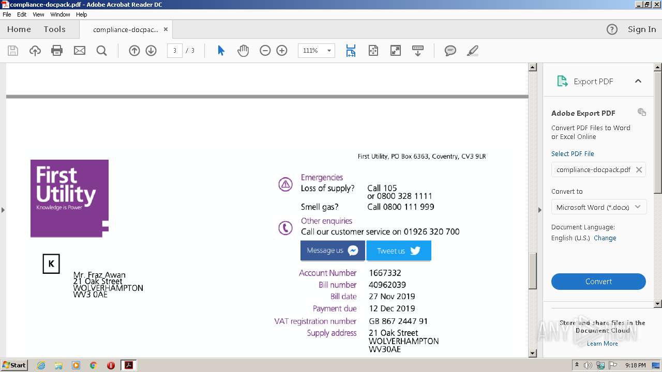The width and height of the screenshot is (662, 372).
Task: Open read mode download-arrow icon
Action: 418,51
